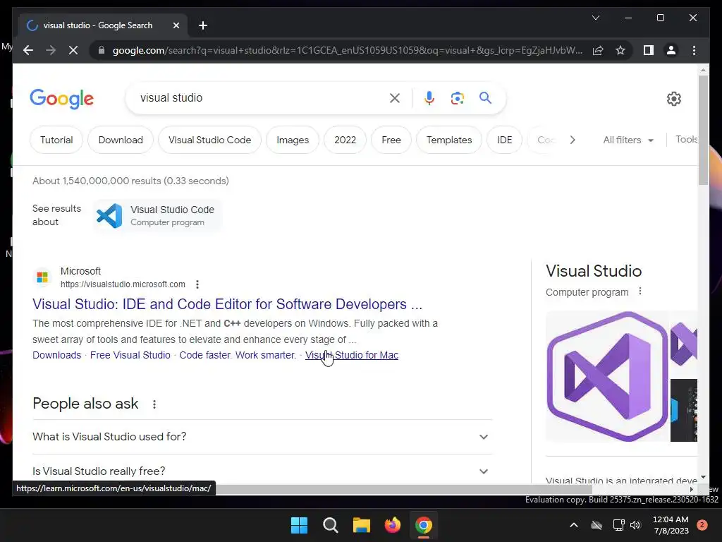The width and height of the screenshot is (722, 542).
Task: Open the Windows Start menu
Action: click(299, 525)
